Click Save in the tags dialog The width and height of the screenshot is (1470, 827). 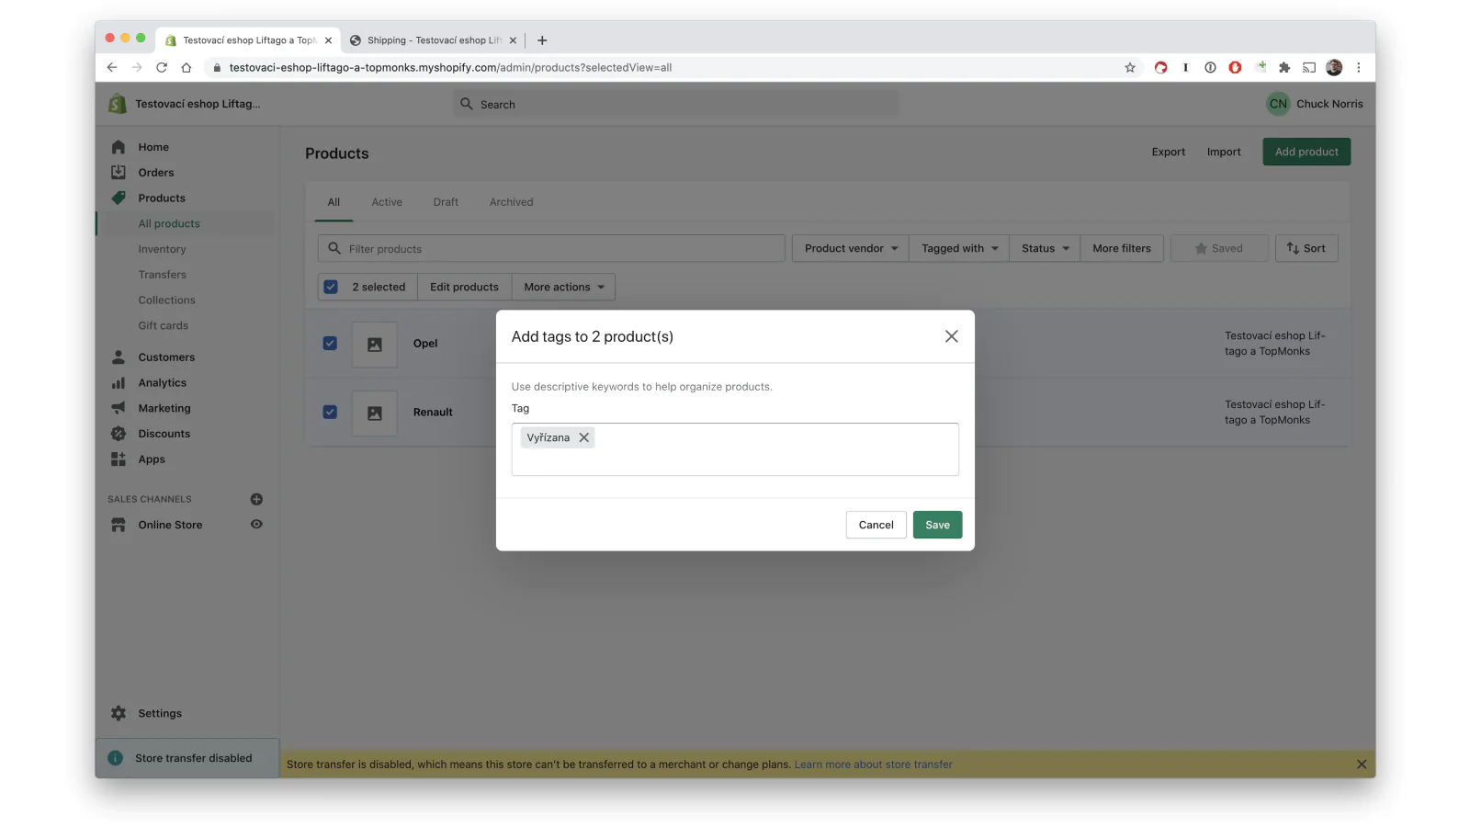click(x=937, y=525)
